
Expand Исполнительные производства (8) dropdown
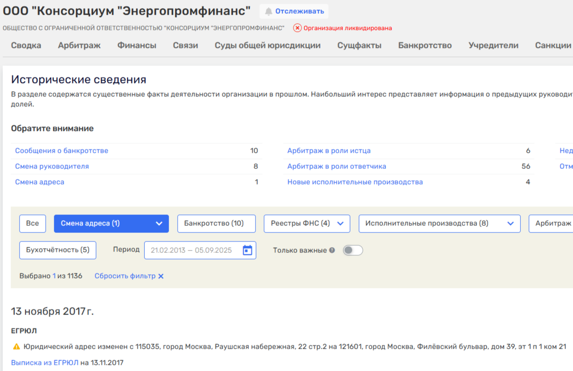tap(440, 223)
